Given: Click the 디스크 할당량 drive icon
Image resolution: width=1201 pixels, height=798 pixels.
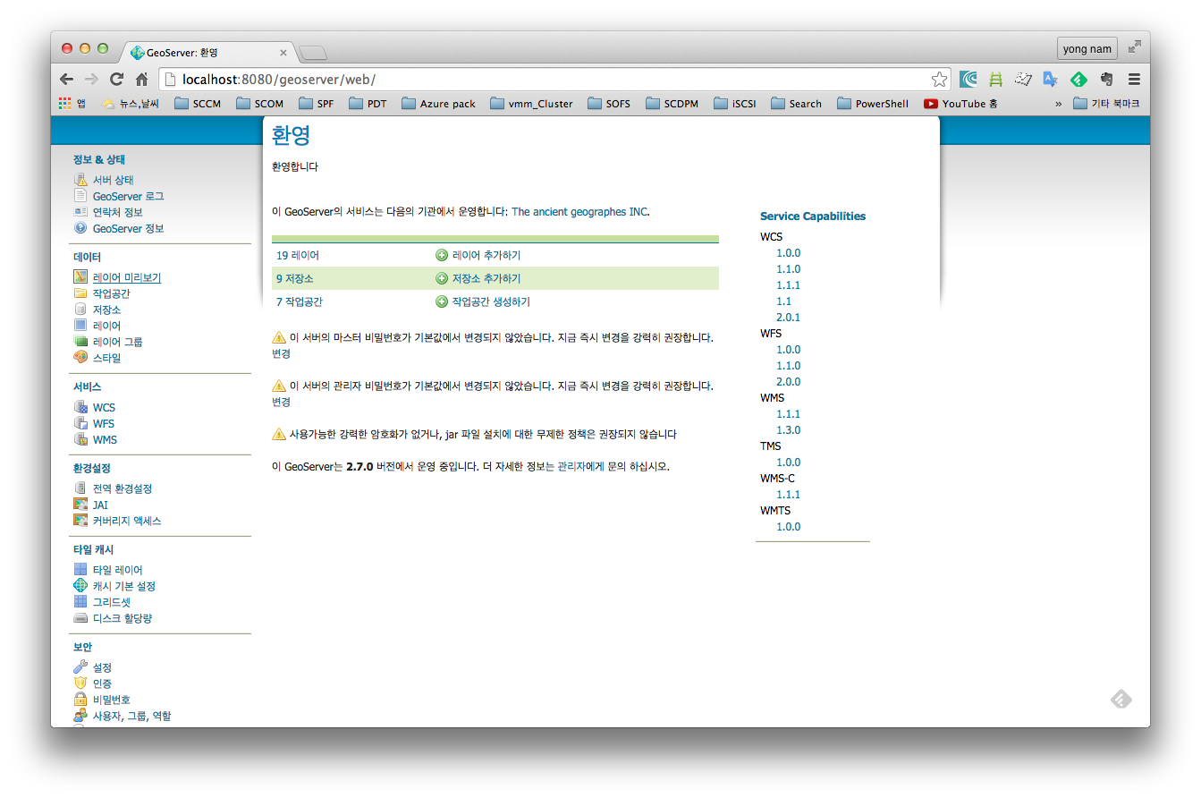Looking at the screenshot, I should pyautogui.click(x=80, y=618).
